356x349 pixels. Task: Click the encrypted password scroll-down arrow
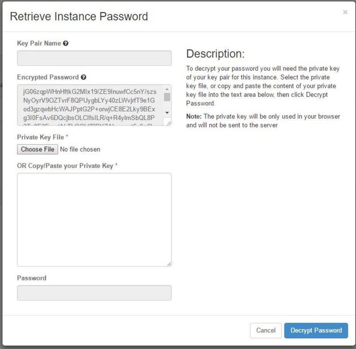pos(167,113)
